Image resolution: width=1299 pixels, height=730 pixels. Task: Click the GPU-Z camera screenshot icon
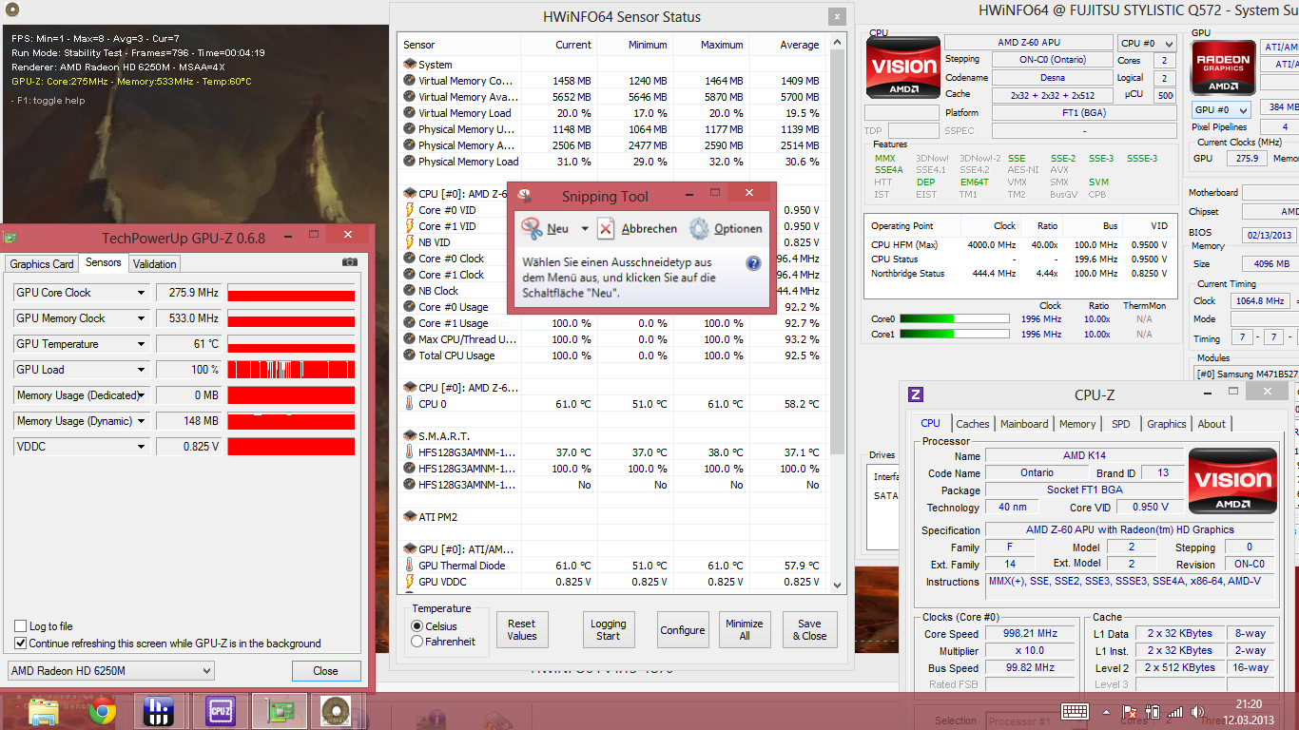(x=350, y=262)
